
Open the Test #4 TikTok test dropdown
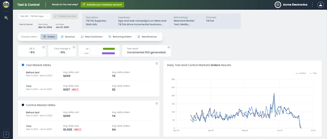tap(34, 16)
